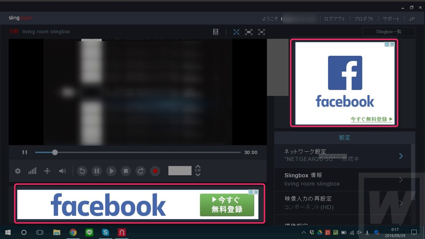Open the サポート menu item
The height and width of the screenshot is (239, 425).
(391, 19)
